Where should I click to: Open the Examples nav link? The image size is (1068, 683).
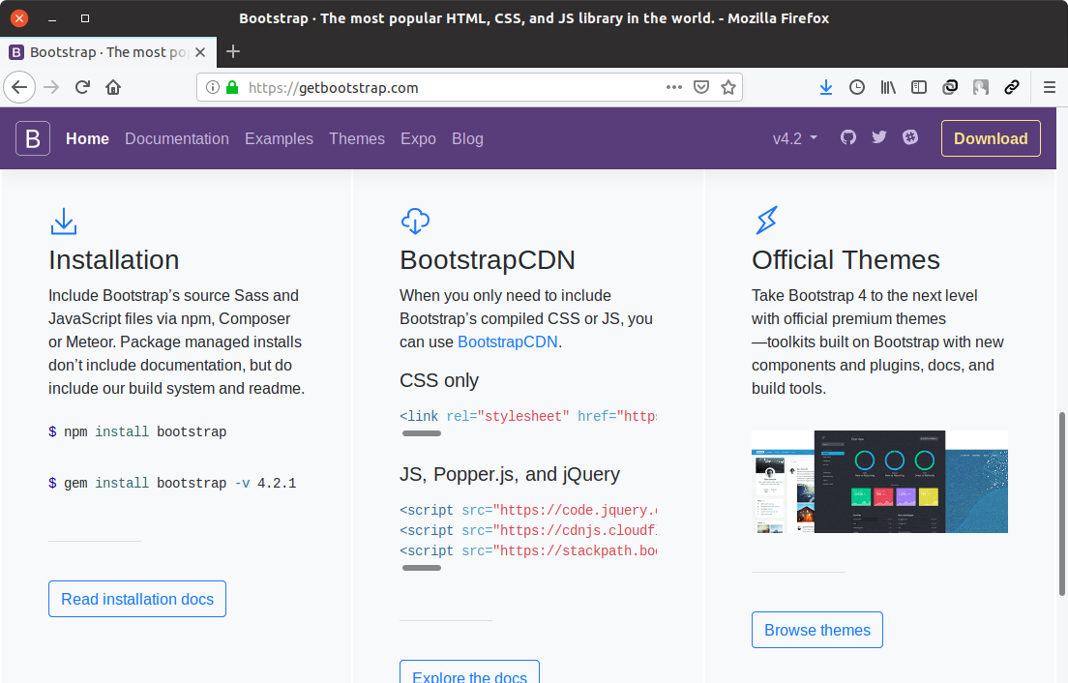click(280, 138)
